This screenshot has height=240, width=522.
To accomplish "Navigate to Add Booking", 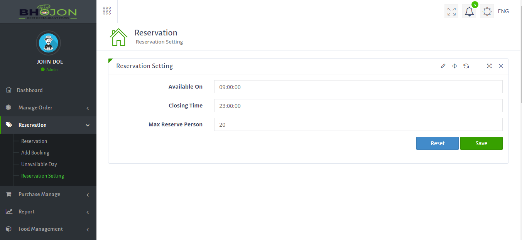I will [35, 153].
